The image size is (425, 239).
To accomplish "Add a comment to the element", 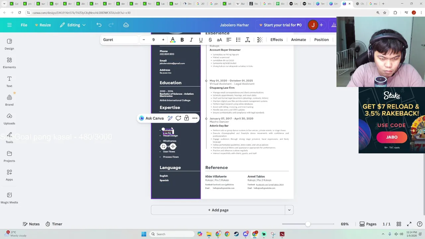I will (178, 118).
